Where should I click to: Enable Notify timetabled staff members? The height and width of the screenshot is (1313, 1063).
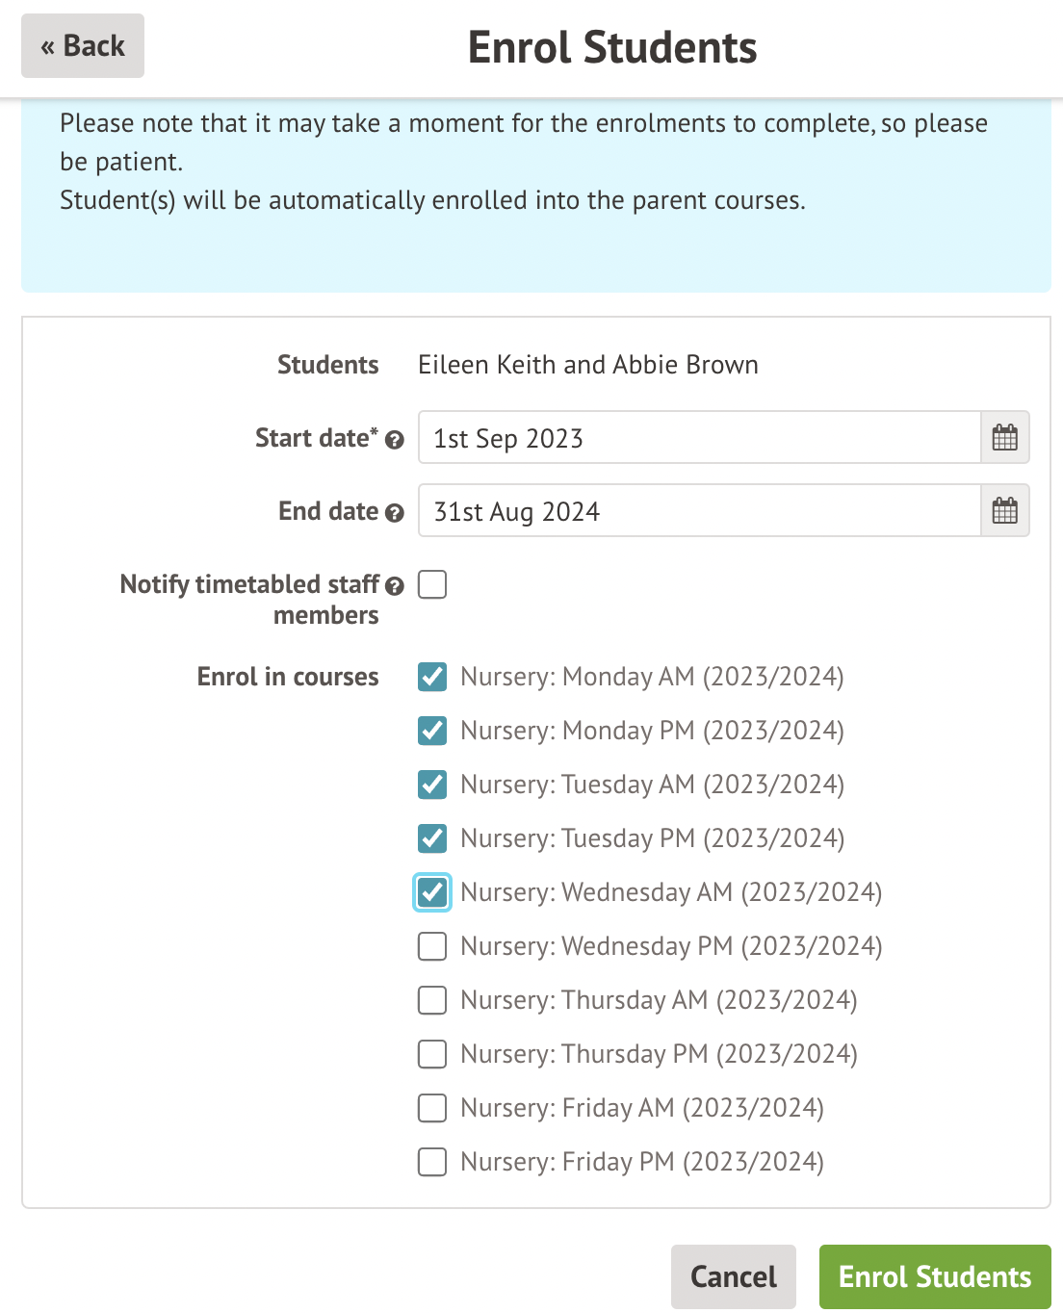coord(431,584)
